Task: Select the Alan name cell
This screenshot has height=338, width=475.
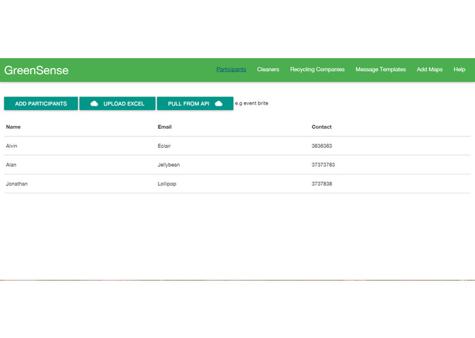Action: 11,165
